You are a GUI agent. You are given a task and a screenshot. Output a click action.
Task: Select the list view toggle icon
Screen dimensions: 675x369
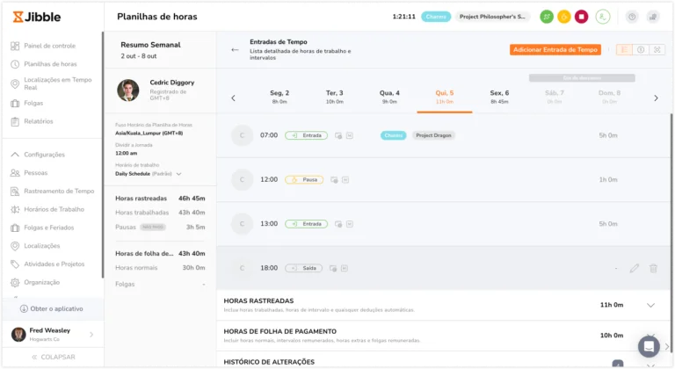[x=624, y=49]
